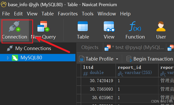Click the test @pysql tab query icon
The image size is (174, 105).
[x=108, y=48]
